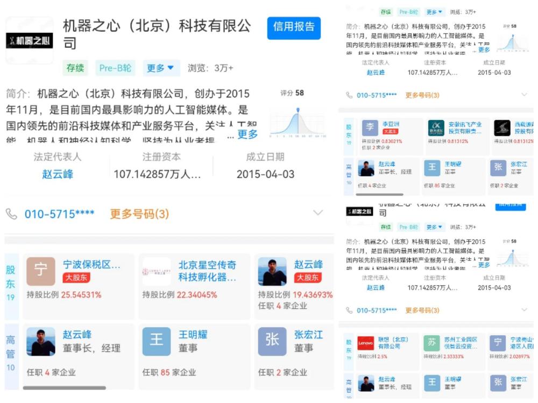Open 更多号码(3) link in large left panel
Image resolution: width=538 pixels, height=403 pixels.
tap(139, 214)
